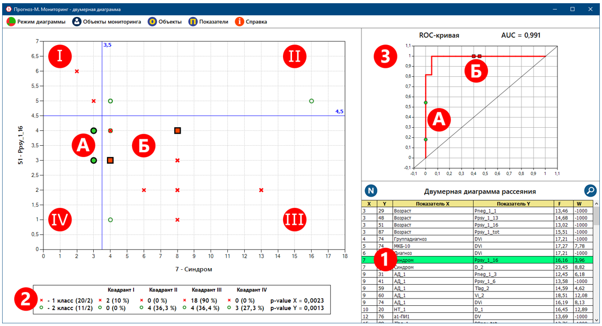Click the Показатель Y column header
Viewport: 602px width, 326px height.
pos(512,203)
